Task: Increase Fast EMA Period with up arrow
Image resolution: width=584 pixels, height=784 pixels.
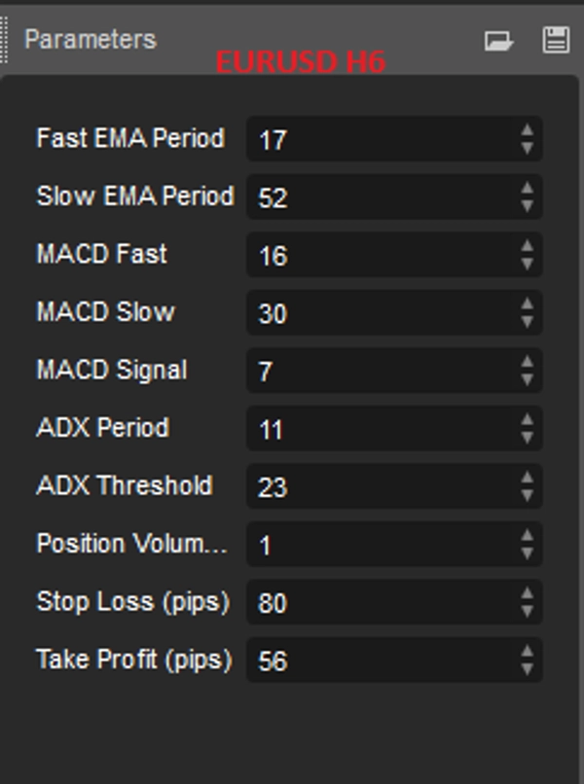Action: [527, 130]
